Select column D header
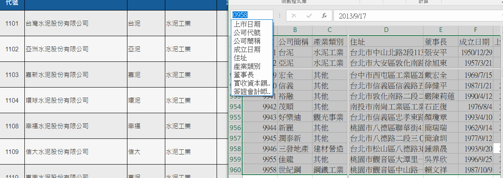Viewport: 503px width, 178px height. tap(386, 30)
